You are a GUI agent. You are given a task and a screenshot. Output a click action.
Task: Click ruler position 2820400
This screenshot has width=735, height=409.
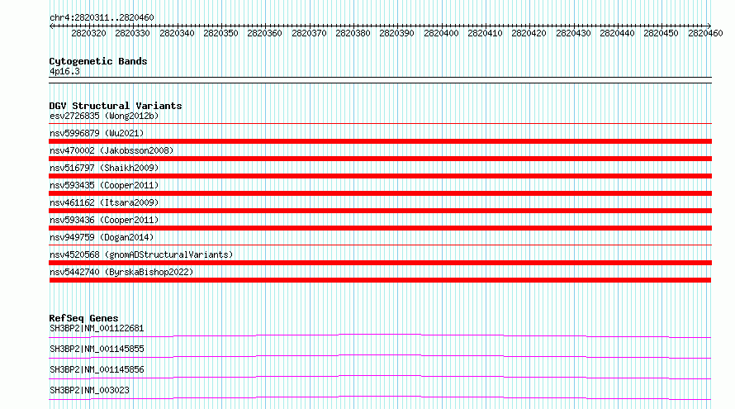441,33
